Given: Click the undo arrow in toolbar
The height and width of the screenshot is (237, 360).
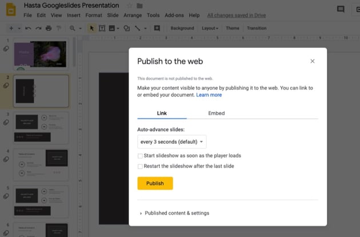Looking at the screenshot, I should (x=28, y=28).
